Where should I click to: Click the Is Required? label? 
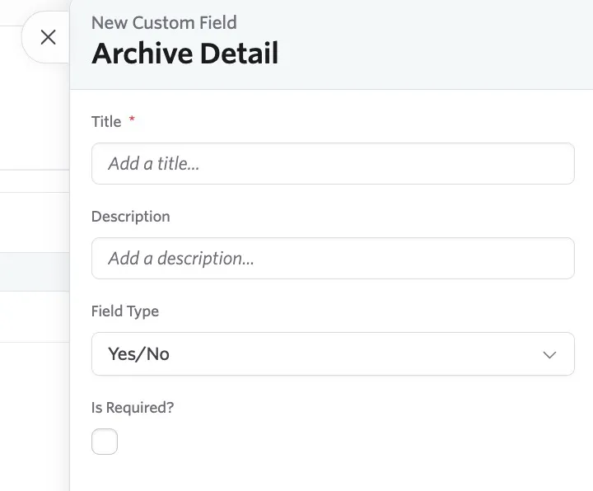pyautogui.click(x=133, y=408)
